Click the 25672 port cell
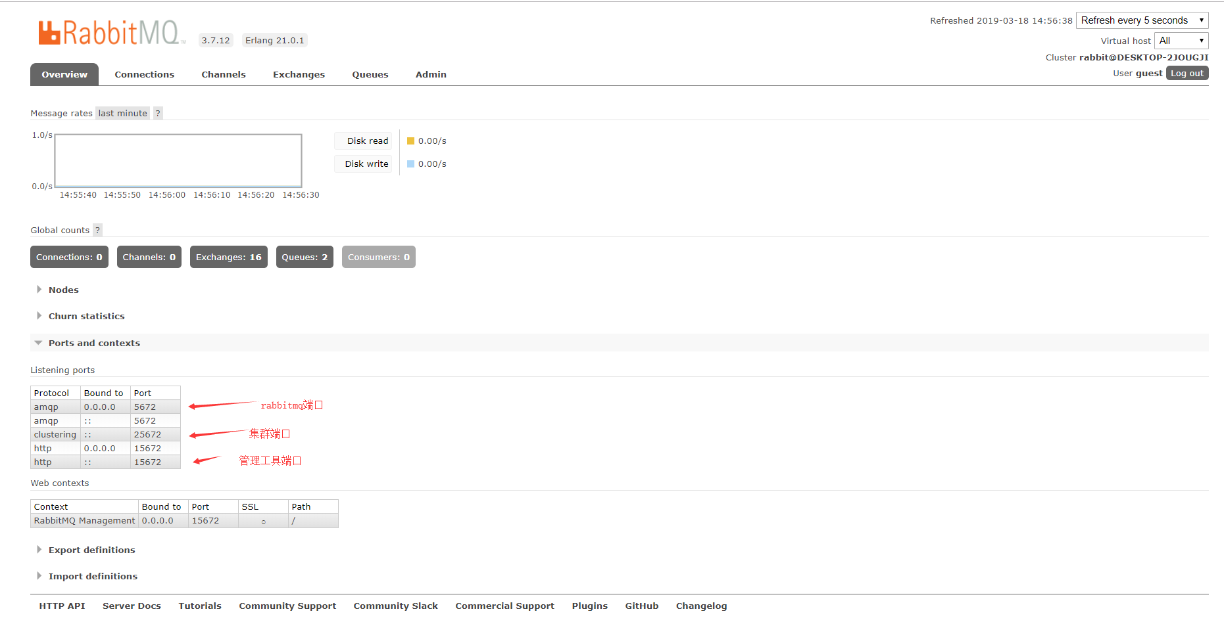This screenshot has height=624, width=1224. click(155, 434)
